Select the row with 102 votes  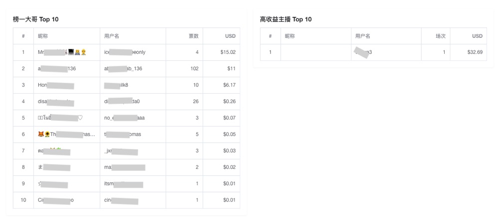click(126, 69)
